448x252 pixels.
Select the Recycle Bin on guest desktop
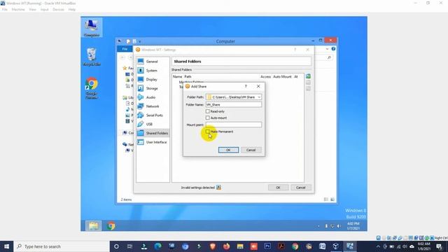(92, 57)
